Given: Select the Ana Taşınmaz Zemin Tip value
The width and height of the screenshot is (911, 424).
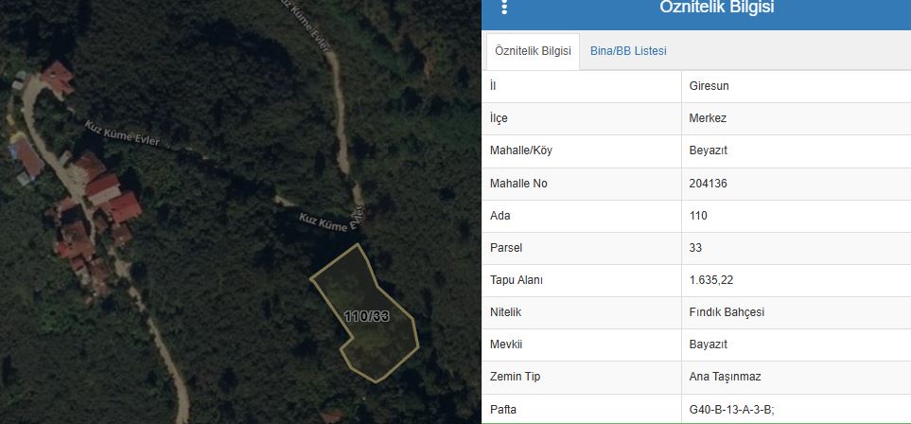Looking at the screenshot, I should click(725, 377).
